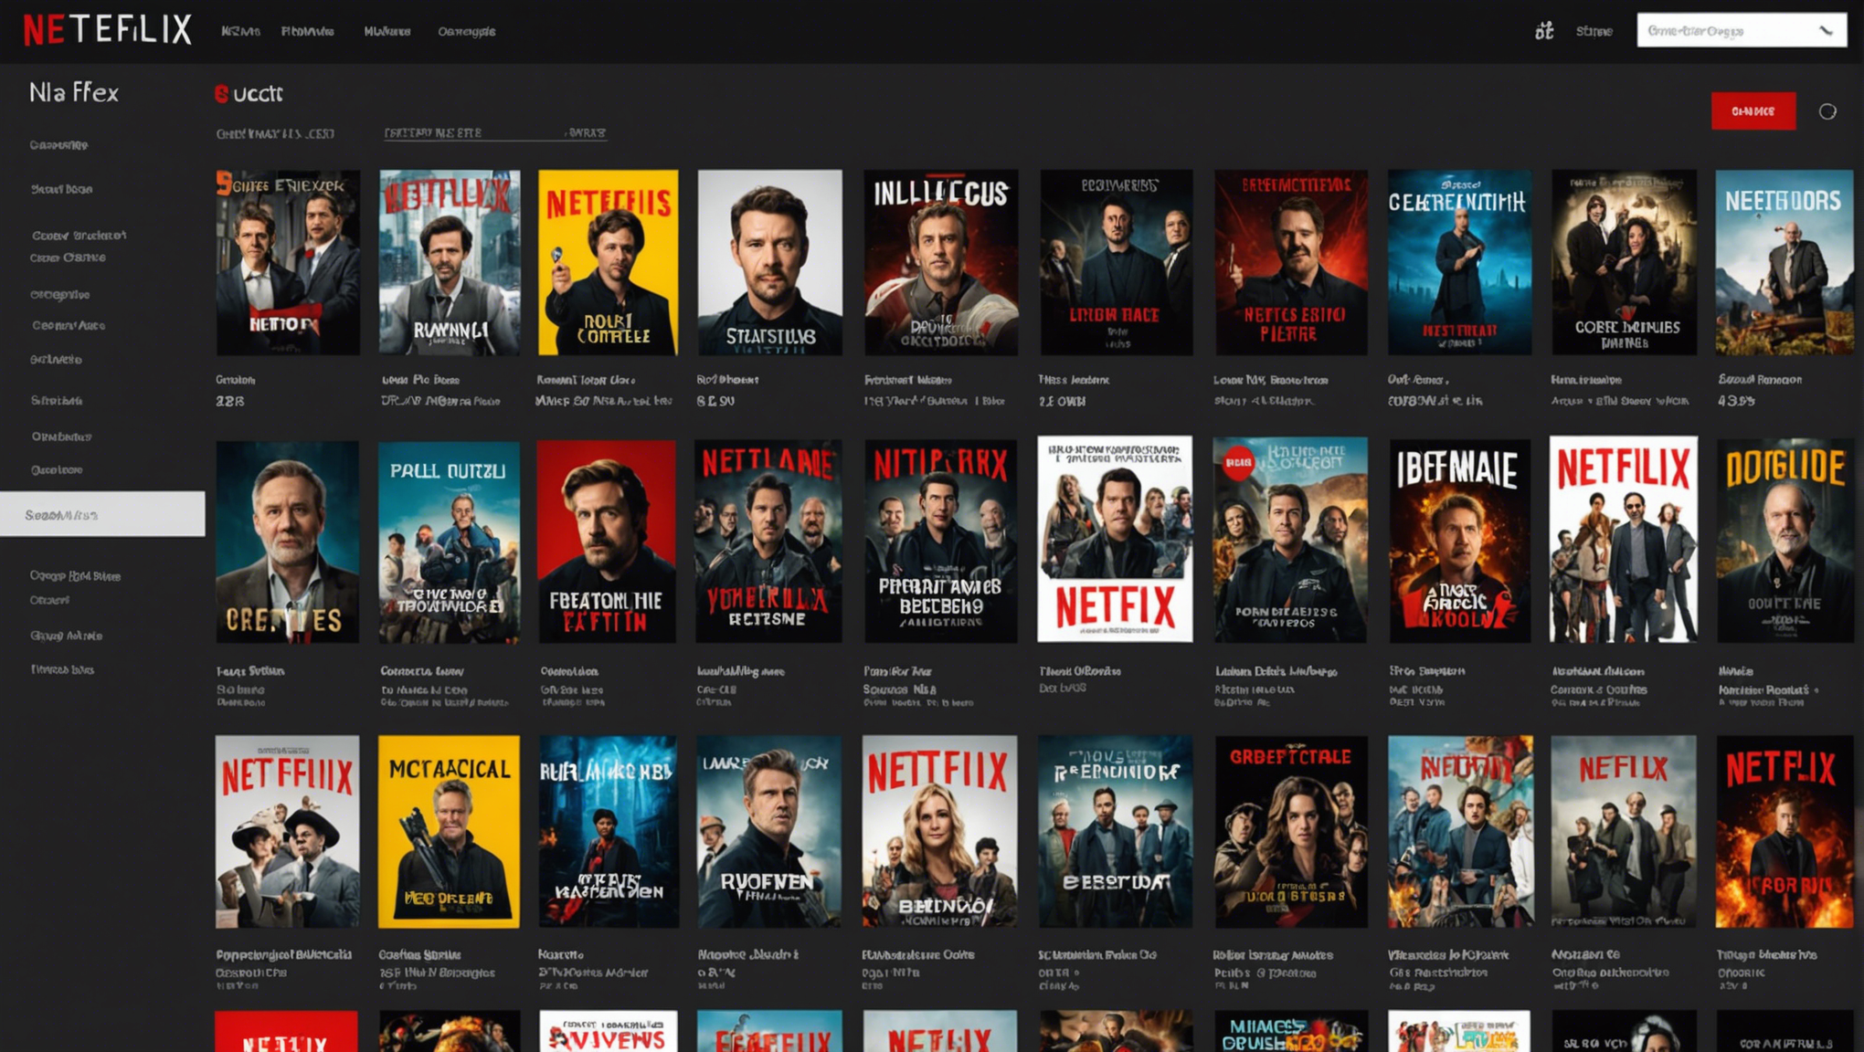Open the gray NEFLX group poster, third row

(1624, 832)
